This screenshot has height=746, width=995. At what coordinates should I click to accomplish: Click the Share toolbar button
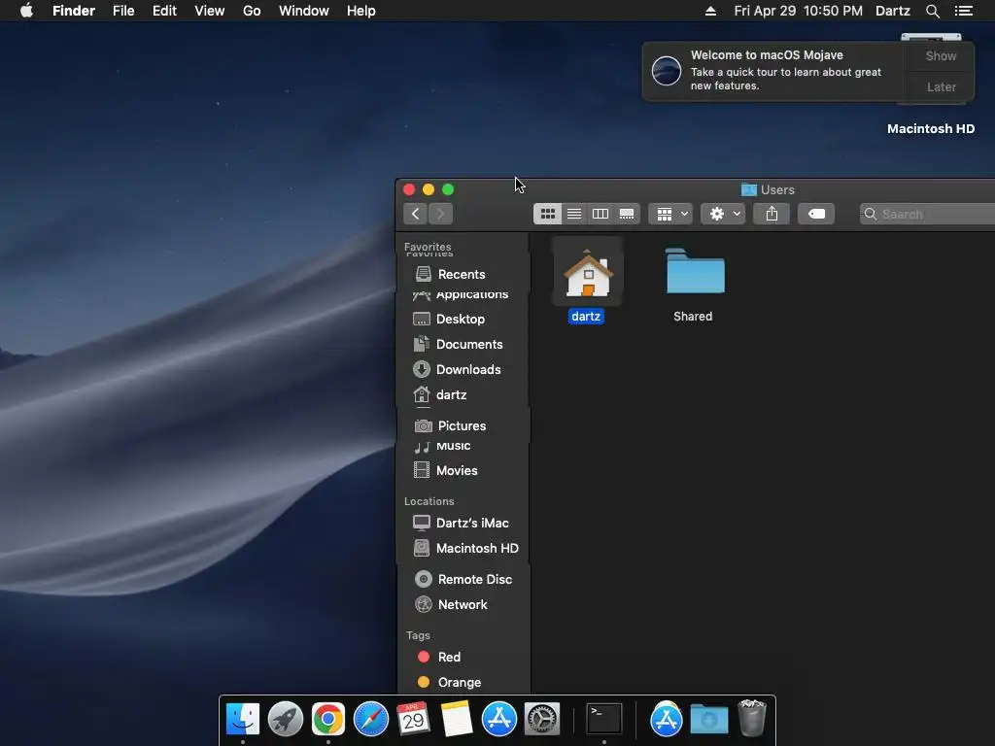coord(772,214)
